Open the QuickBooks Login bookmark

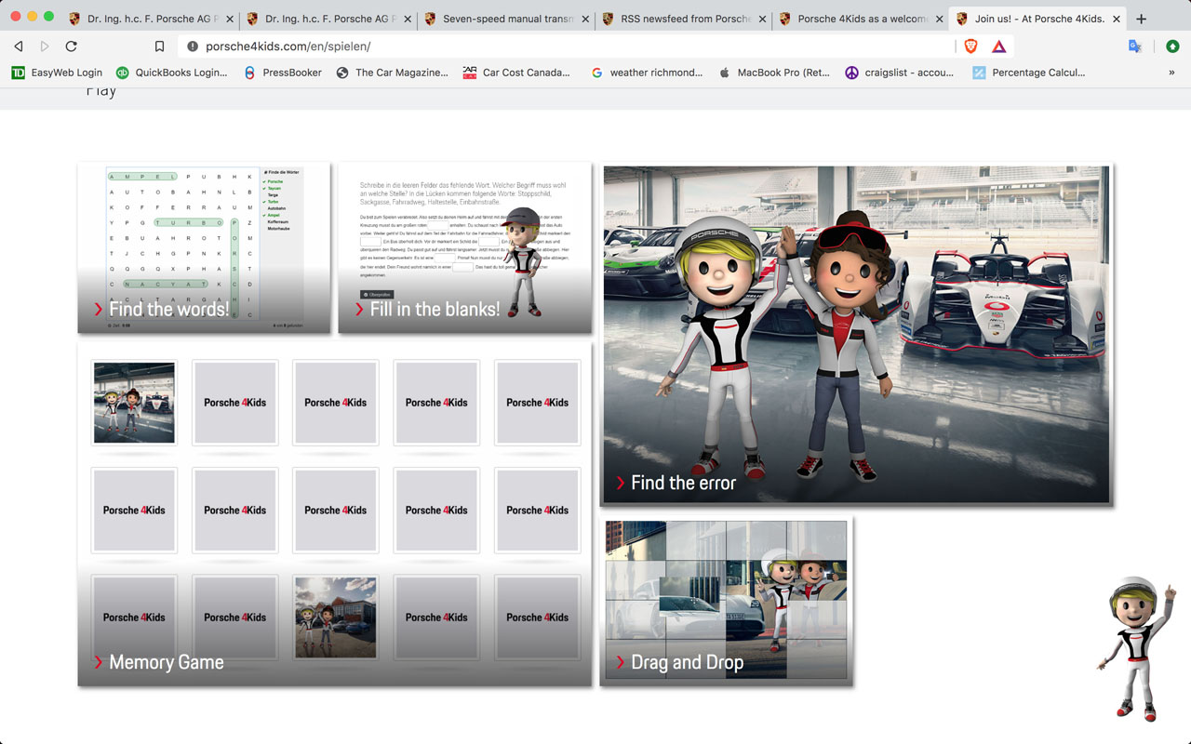tap(172, 73)
